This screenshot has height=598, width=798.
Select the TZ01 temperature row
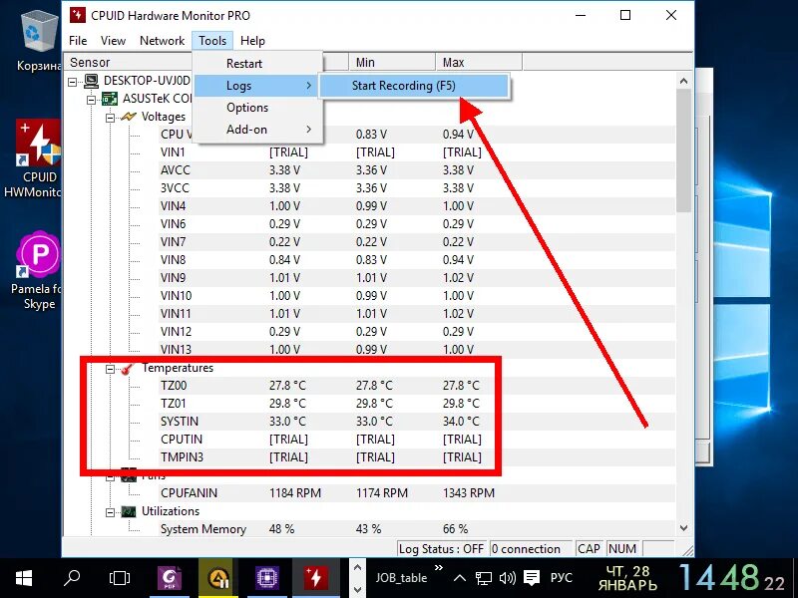(416, 404)
